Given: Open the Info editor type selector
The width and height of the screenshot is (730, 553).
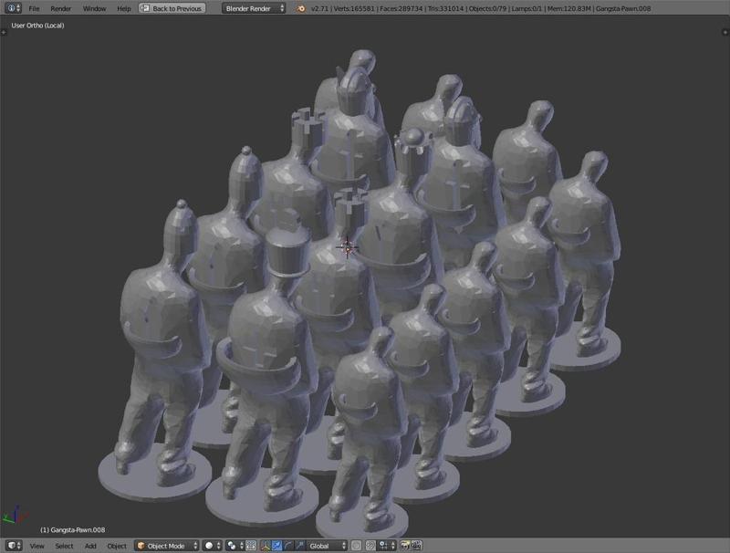Looking at the screenshot, I should (12, 8).
